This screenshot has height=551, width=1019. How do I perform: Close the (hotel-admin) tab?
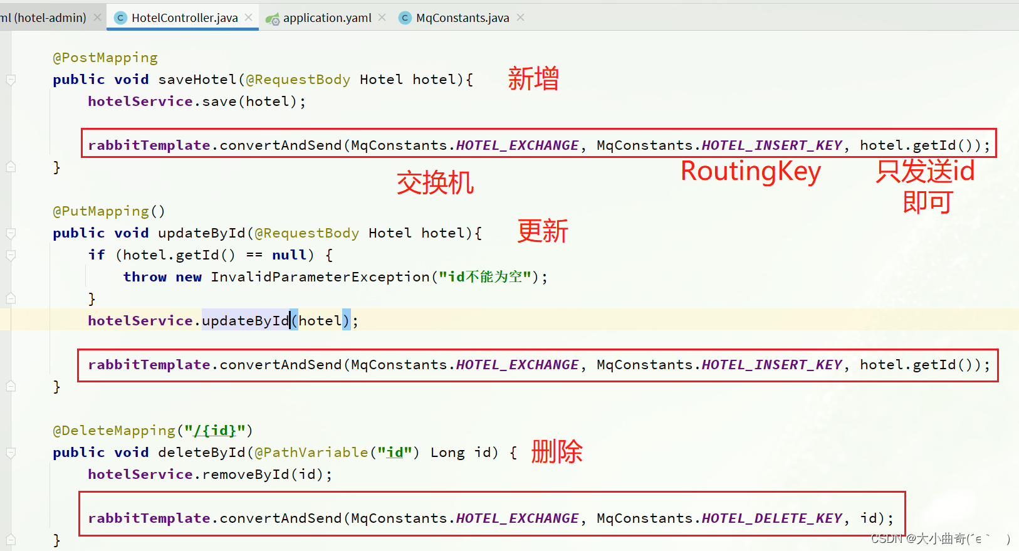98,18
